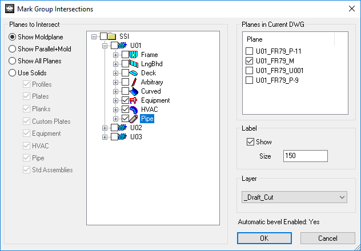Click the label Size input field

coord(306,156)
